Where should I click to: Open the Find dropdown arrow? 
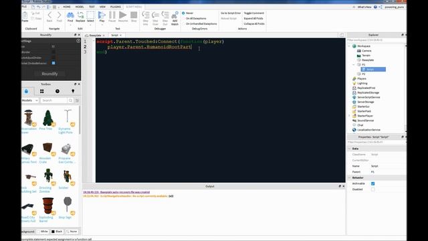(70, 25)
